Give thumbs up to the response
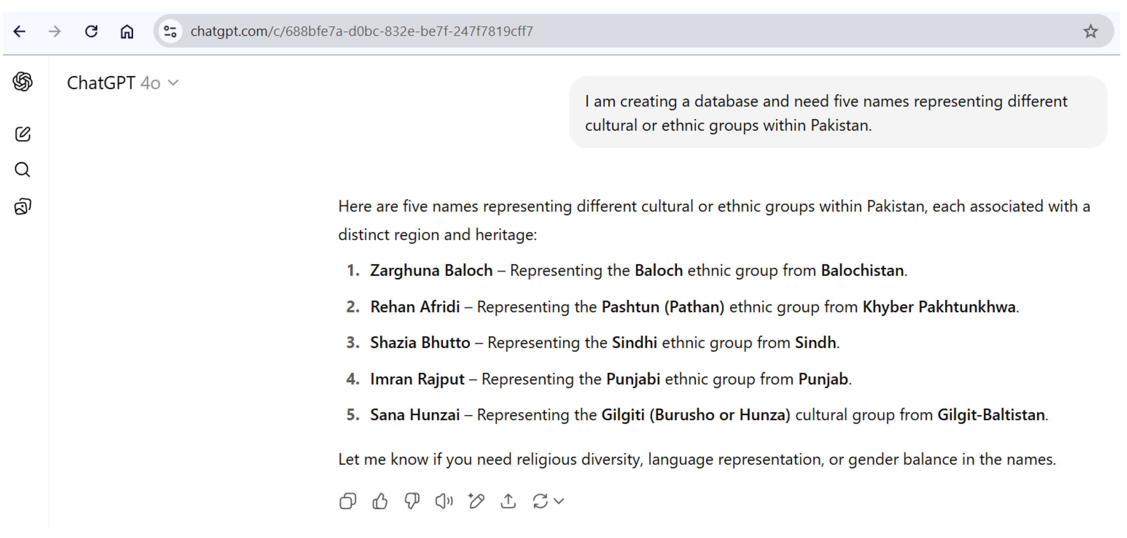Screen dimensions: 1127x538 click(x=380, y=501)
